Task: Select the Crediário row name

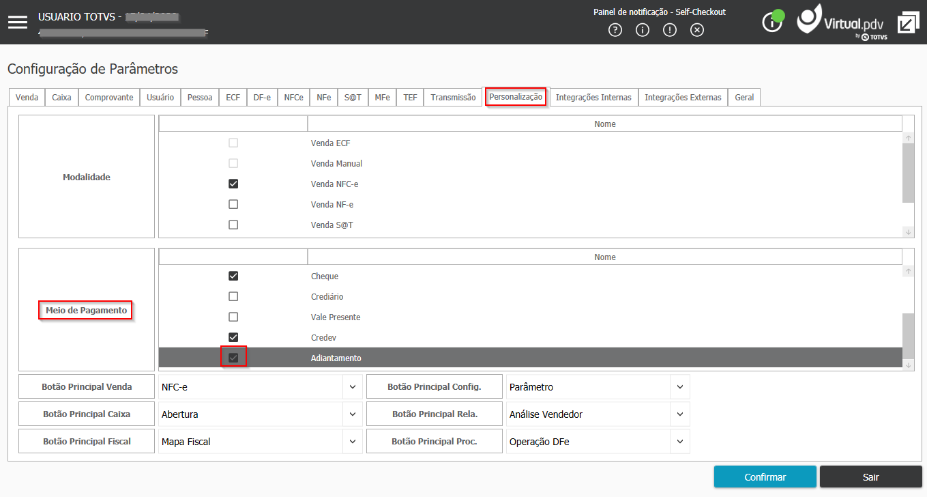Action: (x=327, y=297)
